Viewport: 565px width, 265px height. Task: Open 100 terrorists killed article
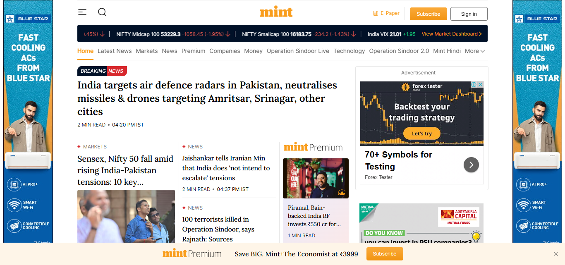218,229
